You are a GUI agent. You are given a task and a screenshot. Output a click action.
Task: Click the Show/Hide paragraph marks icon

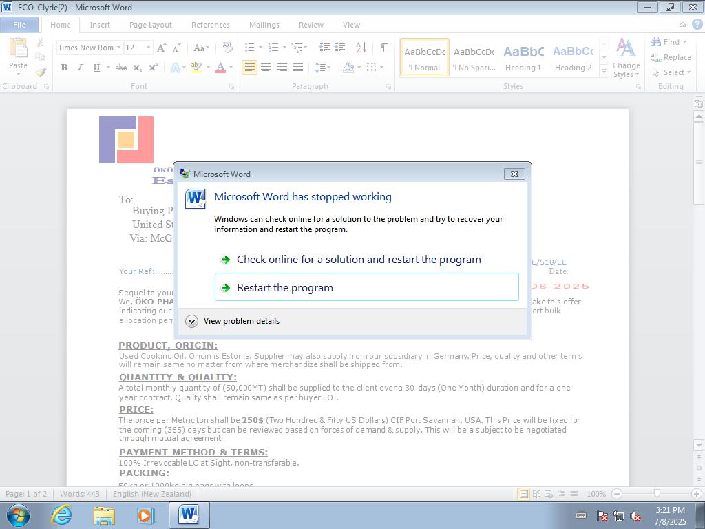pyautogui.click(x=383, y=48)
